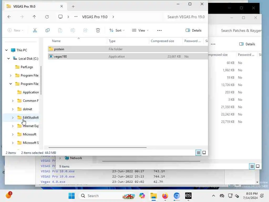Open the Windows Start menu
The height and width of the screenshot is (202, 269).
[71, 196]
